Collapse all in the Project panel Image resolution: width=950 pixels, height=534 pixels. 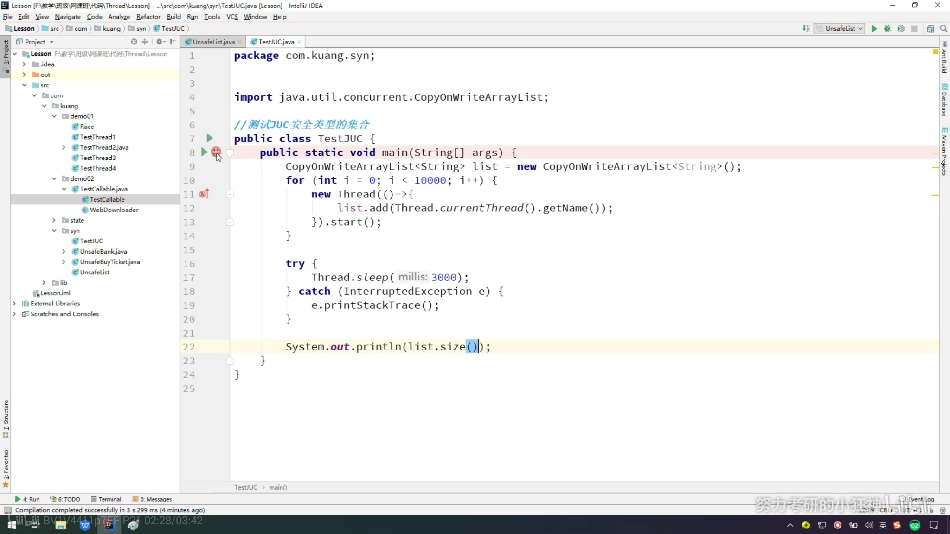145,42
